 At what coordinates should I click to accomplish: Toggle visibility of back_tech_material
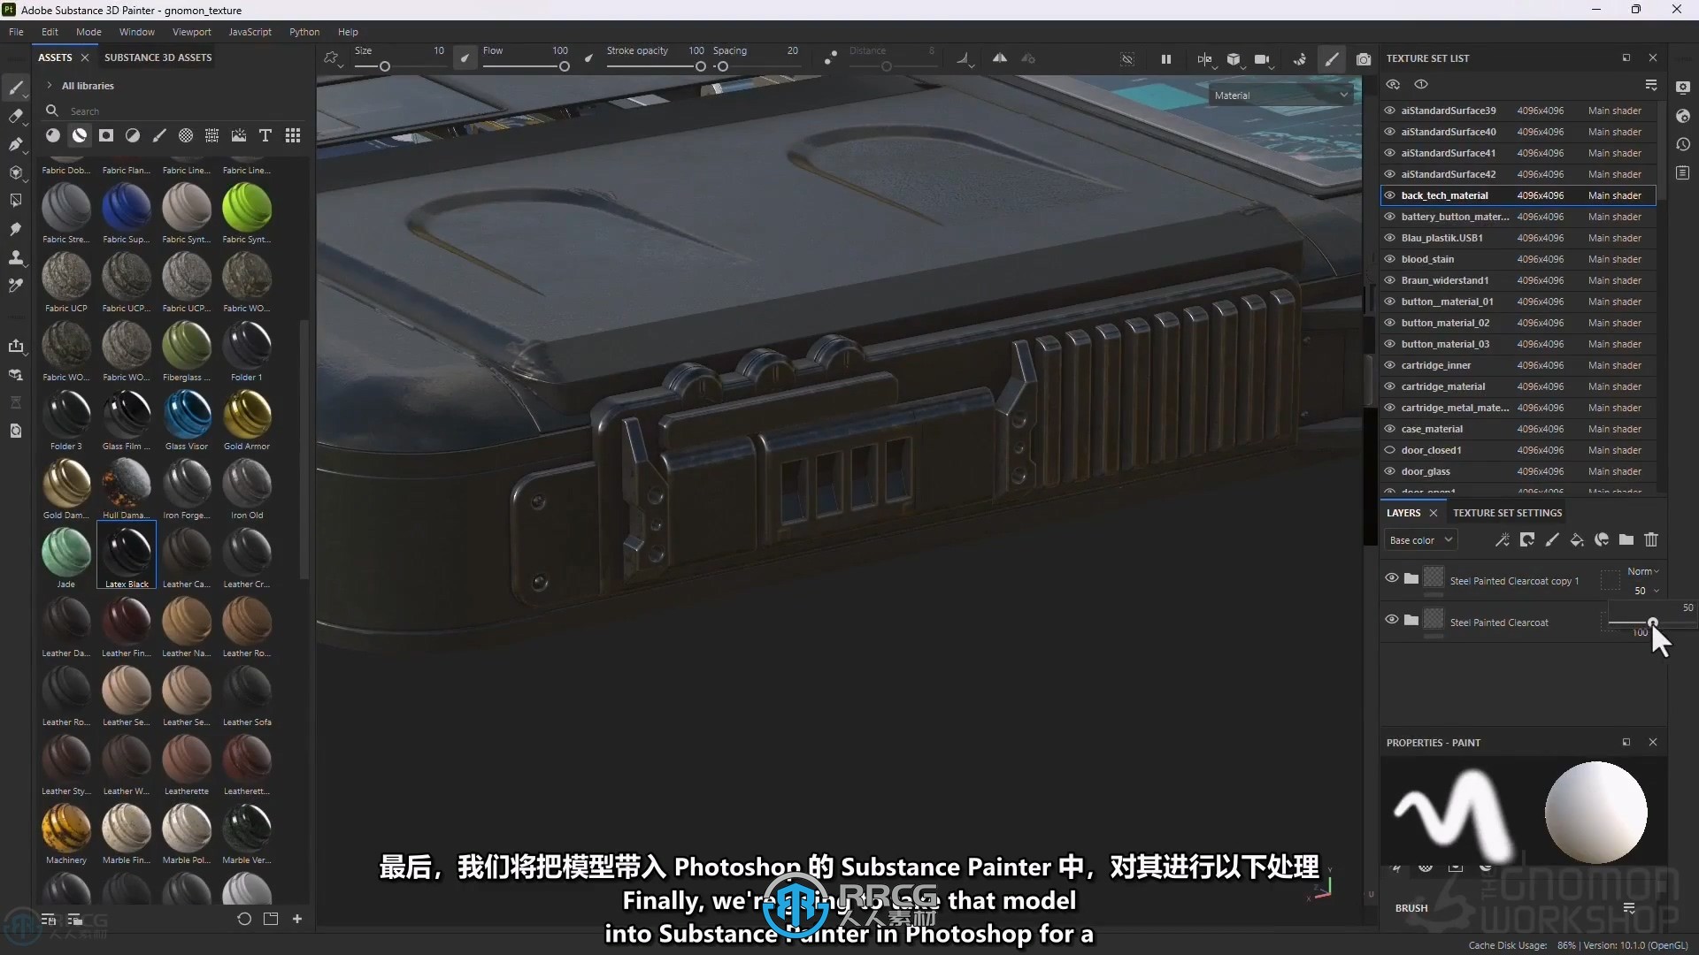click(1392, 195)
